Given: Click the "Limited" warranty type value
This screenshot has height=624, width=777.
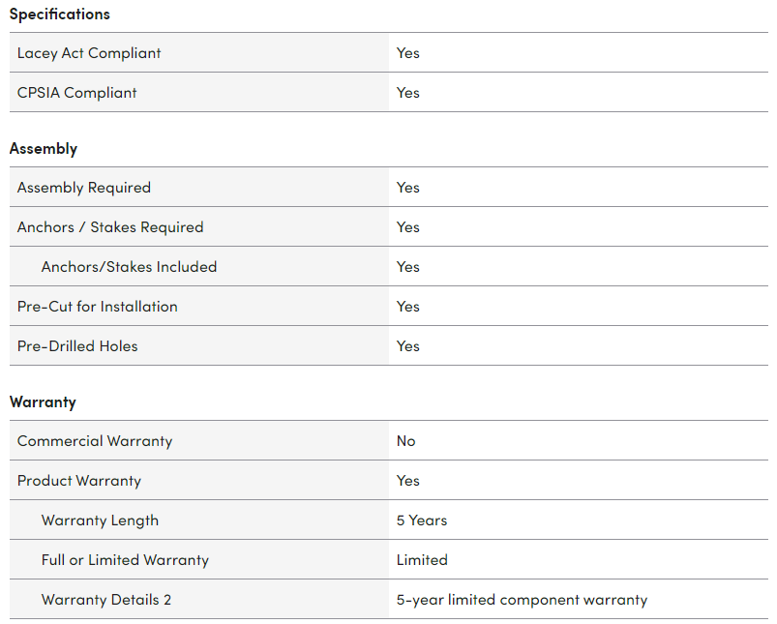Looking at the screenshot, I should point(422,560).
